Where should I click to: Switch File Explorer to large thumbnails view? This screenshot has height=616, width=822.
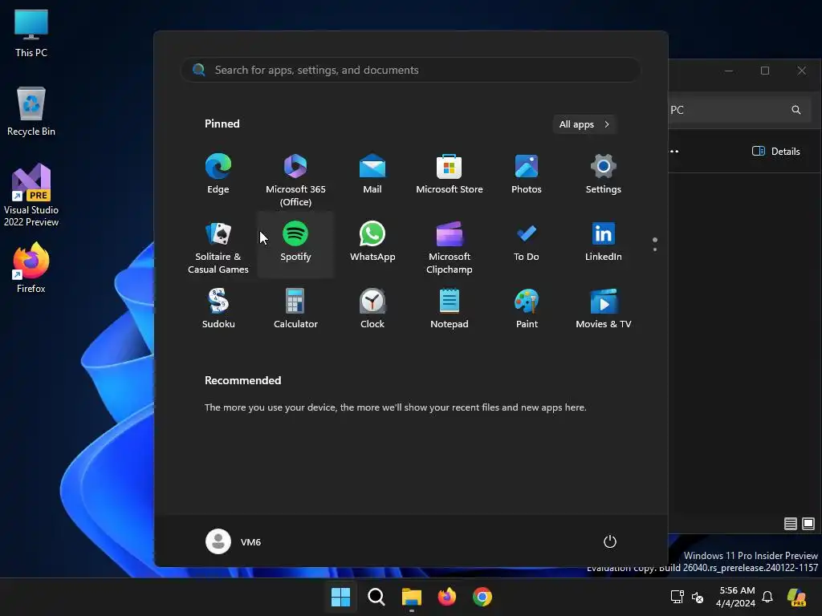click(808, 523)
